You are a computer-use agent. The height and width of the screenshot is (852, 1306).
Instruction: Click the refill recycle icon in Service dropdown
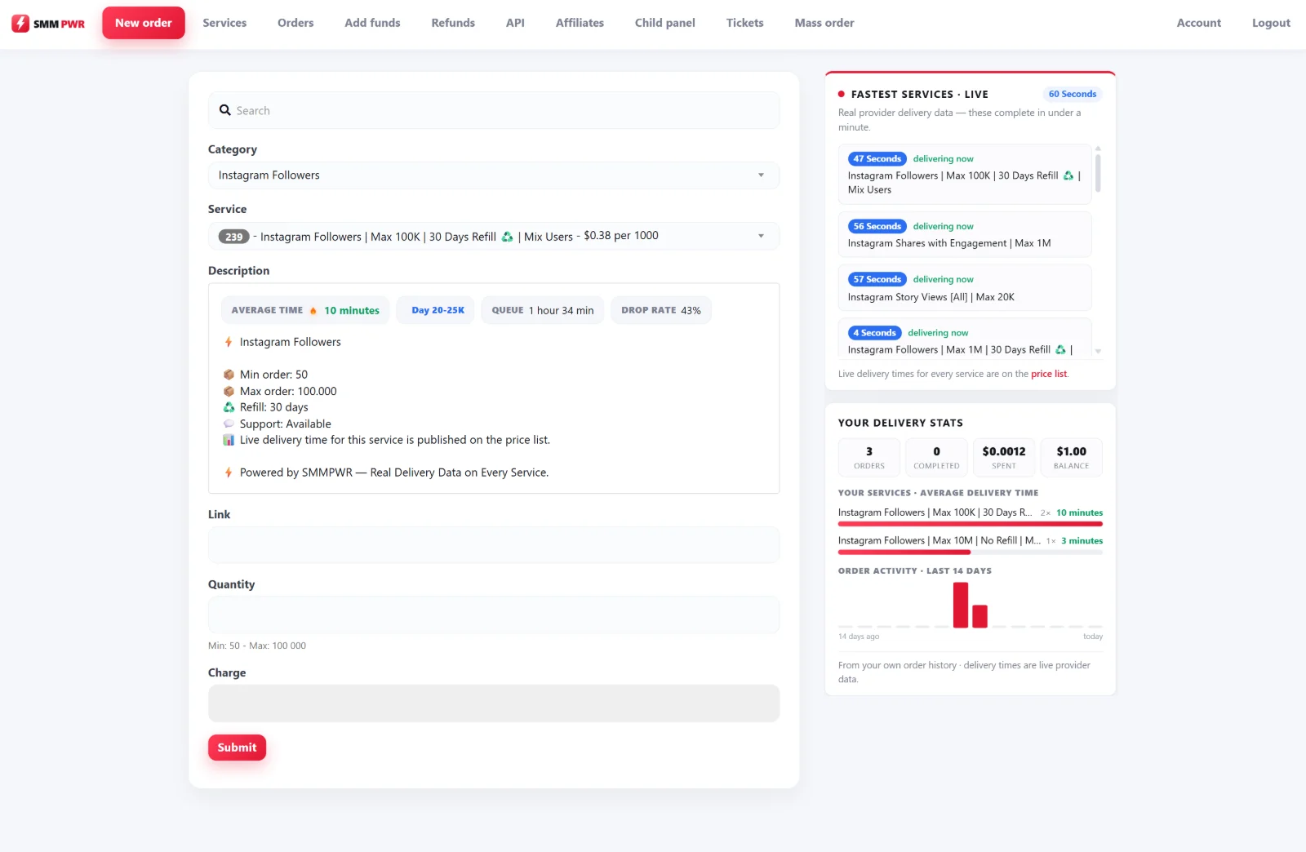507,237
